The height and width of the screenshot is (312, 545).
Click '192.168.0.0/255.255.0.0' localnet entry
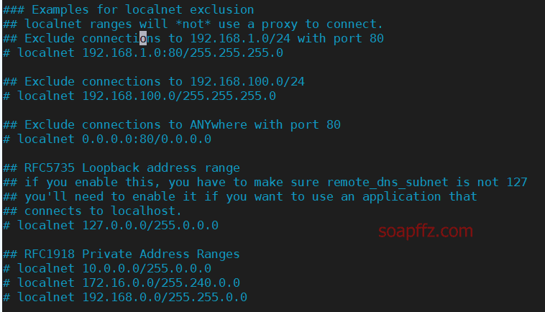coord(165,297)
